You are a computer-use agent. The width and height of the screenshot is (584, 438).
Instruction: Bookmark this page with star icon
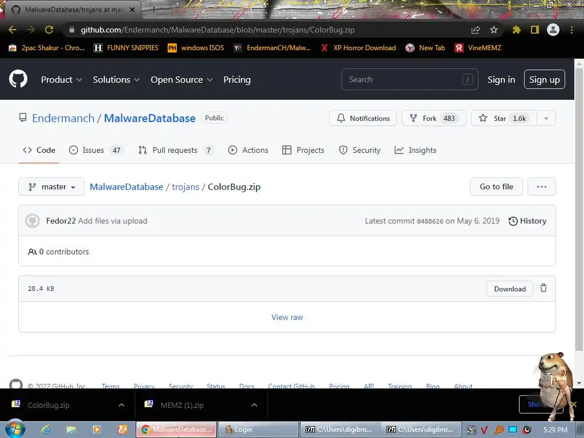(x=493, y=30)
